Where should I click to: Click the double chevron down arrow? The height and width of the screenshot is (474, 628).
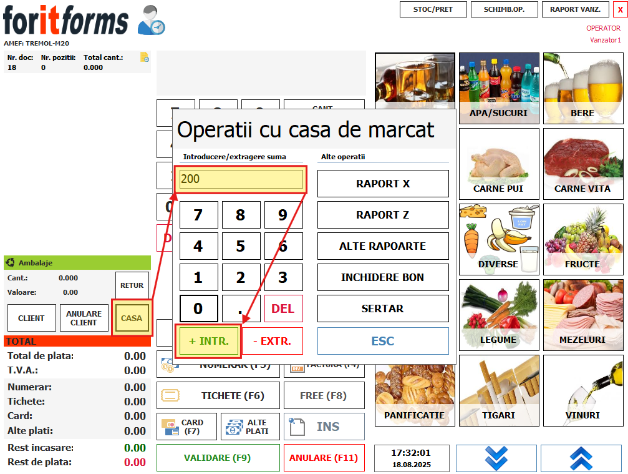tap(496, 458)
